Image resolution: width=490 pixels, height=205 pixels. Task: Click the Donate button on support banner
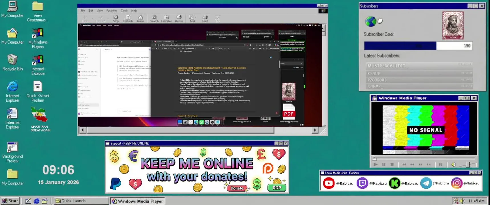click(237, 188)
